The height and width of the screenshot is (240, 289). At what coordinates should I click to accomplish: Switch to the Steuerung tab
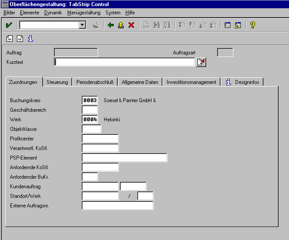pos(57,82)
